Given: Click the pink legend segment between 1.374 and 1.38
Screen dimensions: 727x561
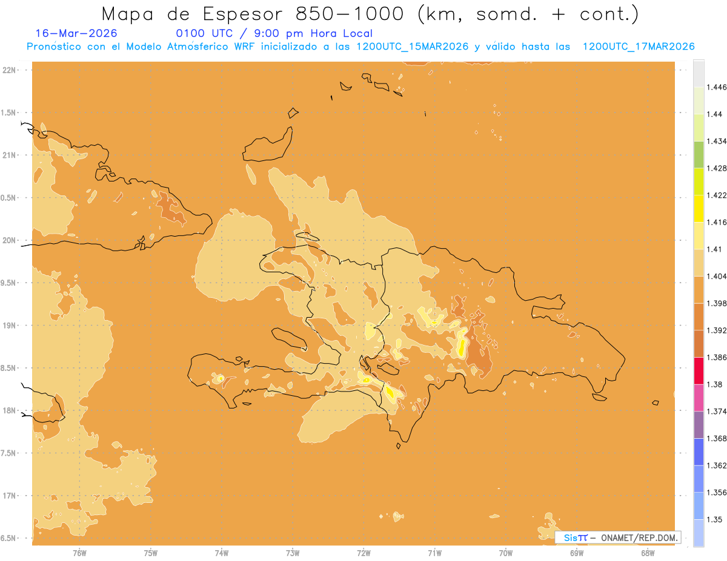Looking at the screenshot, I should click(699, 398).
